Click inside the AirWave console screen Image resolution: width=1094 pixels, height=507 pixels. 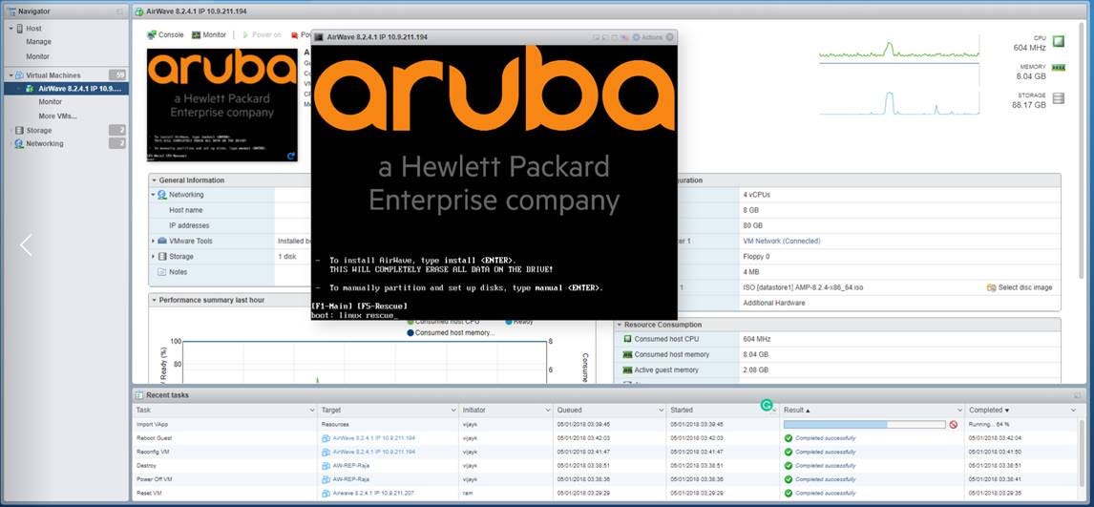click(x=494, y=182)
